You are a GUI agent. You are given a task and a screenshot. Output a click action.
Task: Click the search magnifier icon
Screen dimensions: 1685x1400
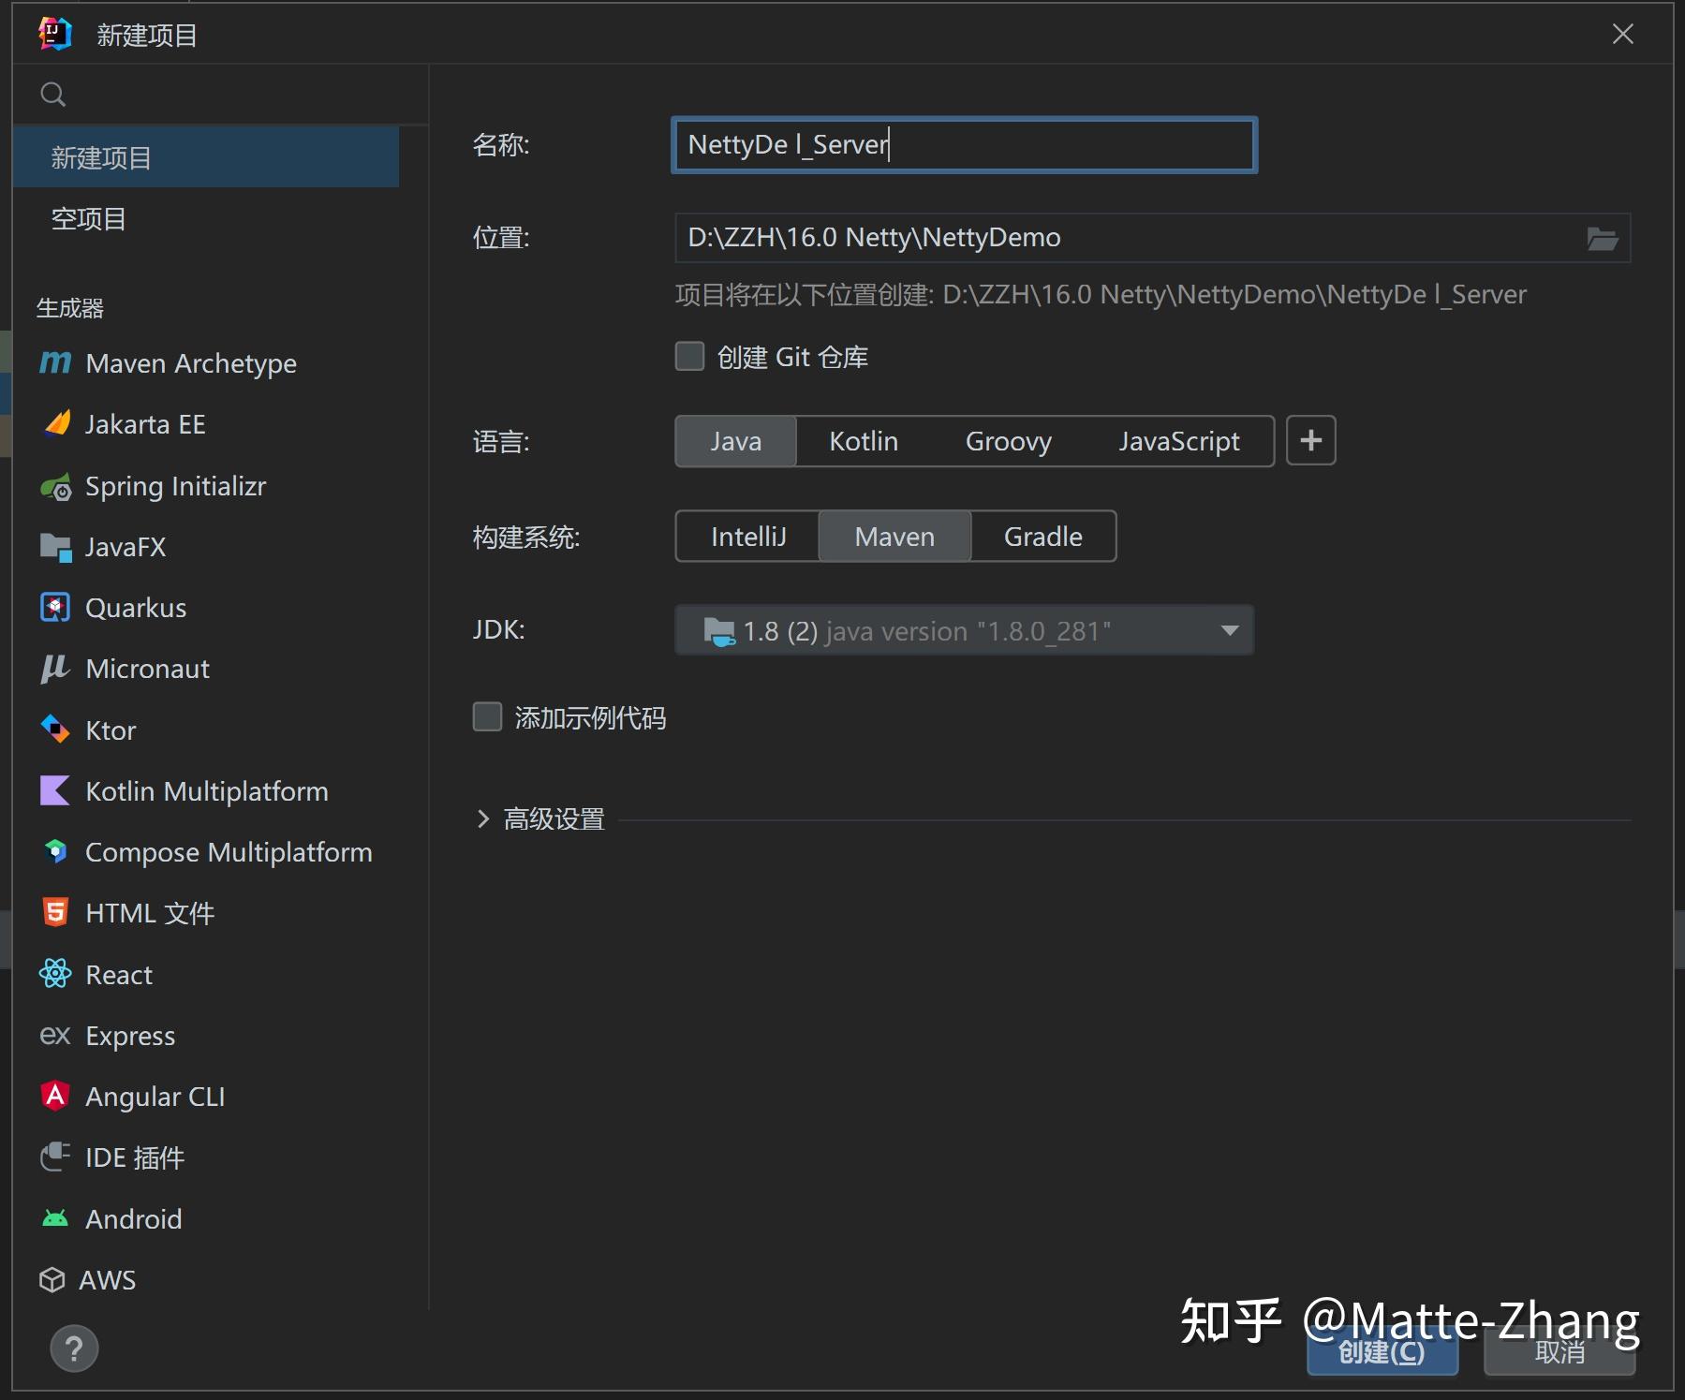[53, 94]
